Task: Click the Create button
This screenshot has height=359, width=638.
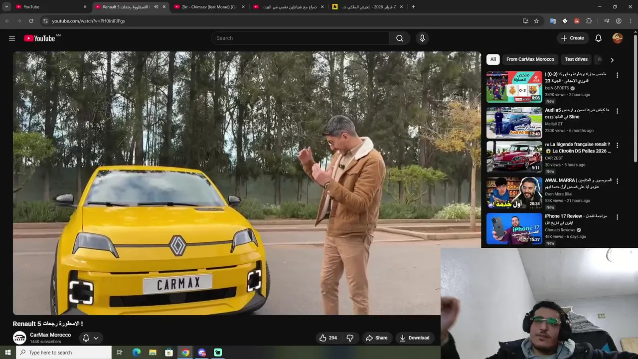Action: [572, 38]
